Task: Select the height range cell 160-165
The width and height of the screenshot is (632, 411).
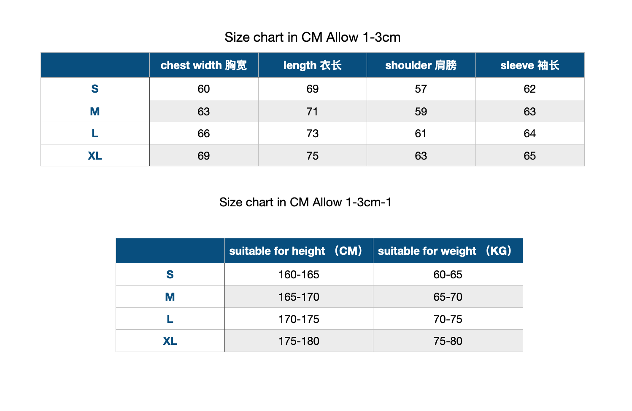Action: click(x=299, y=275)
